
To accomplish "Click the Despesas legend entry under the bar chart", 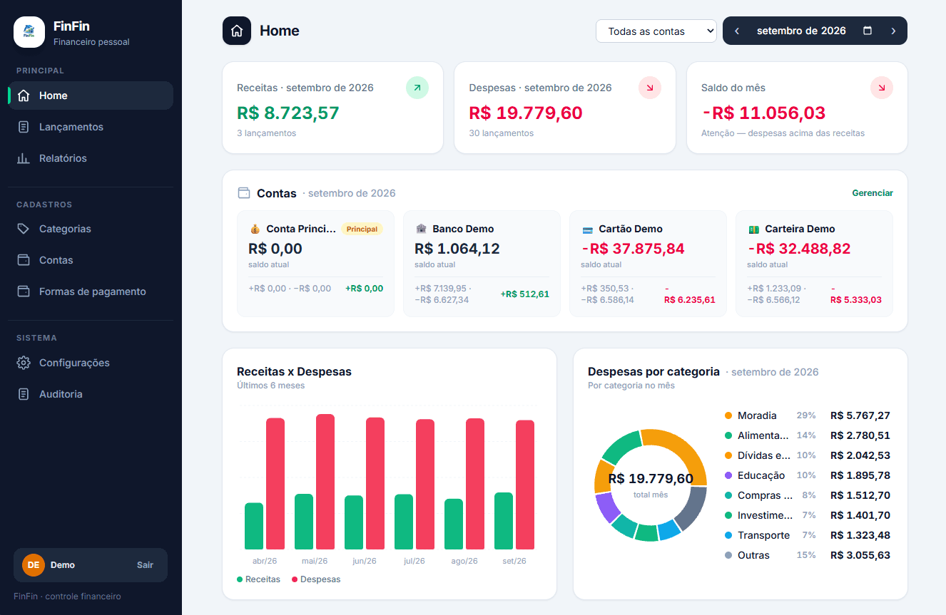I will click(x=316, y=579).
